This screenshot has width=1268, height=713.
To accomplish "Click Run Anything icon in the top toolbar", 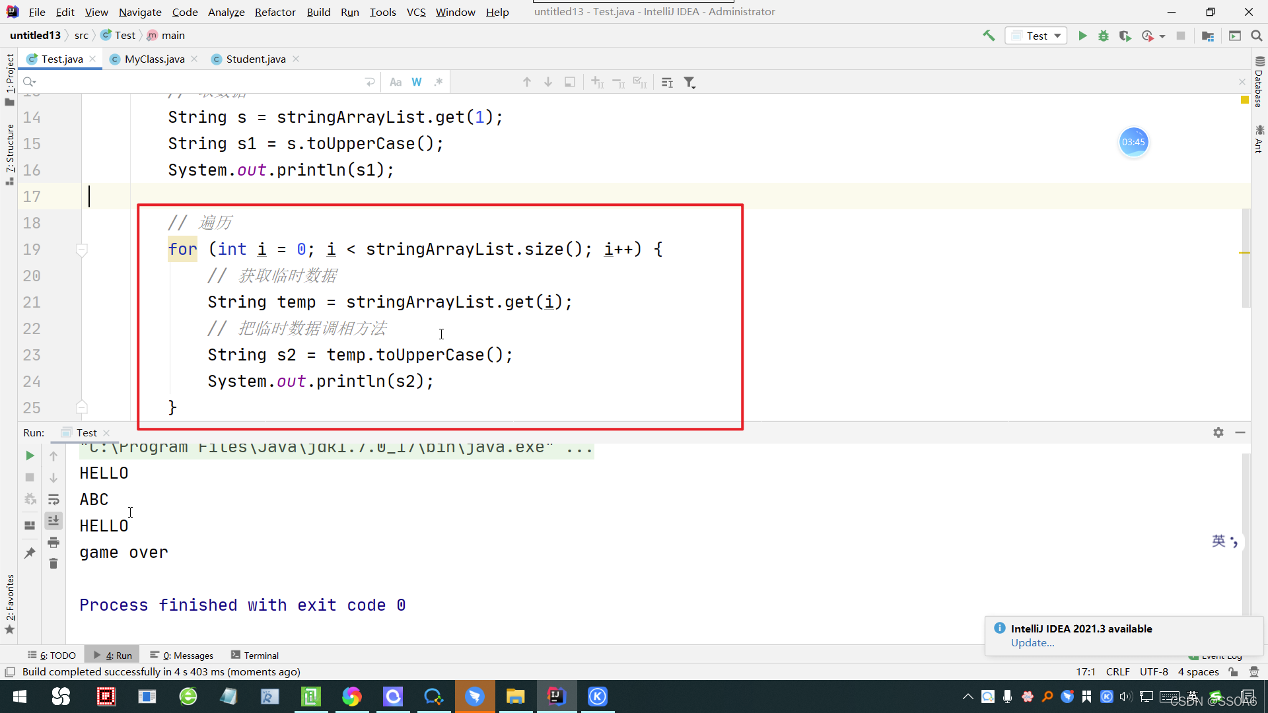I will [x=1235, y=36].
